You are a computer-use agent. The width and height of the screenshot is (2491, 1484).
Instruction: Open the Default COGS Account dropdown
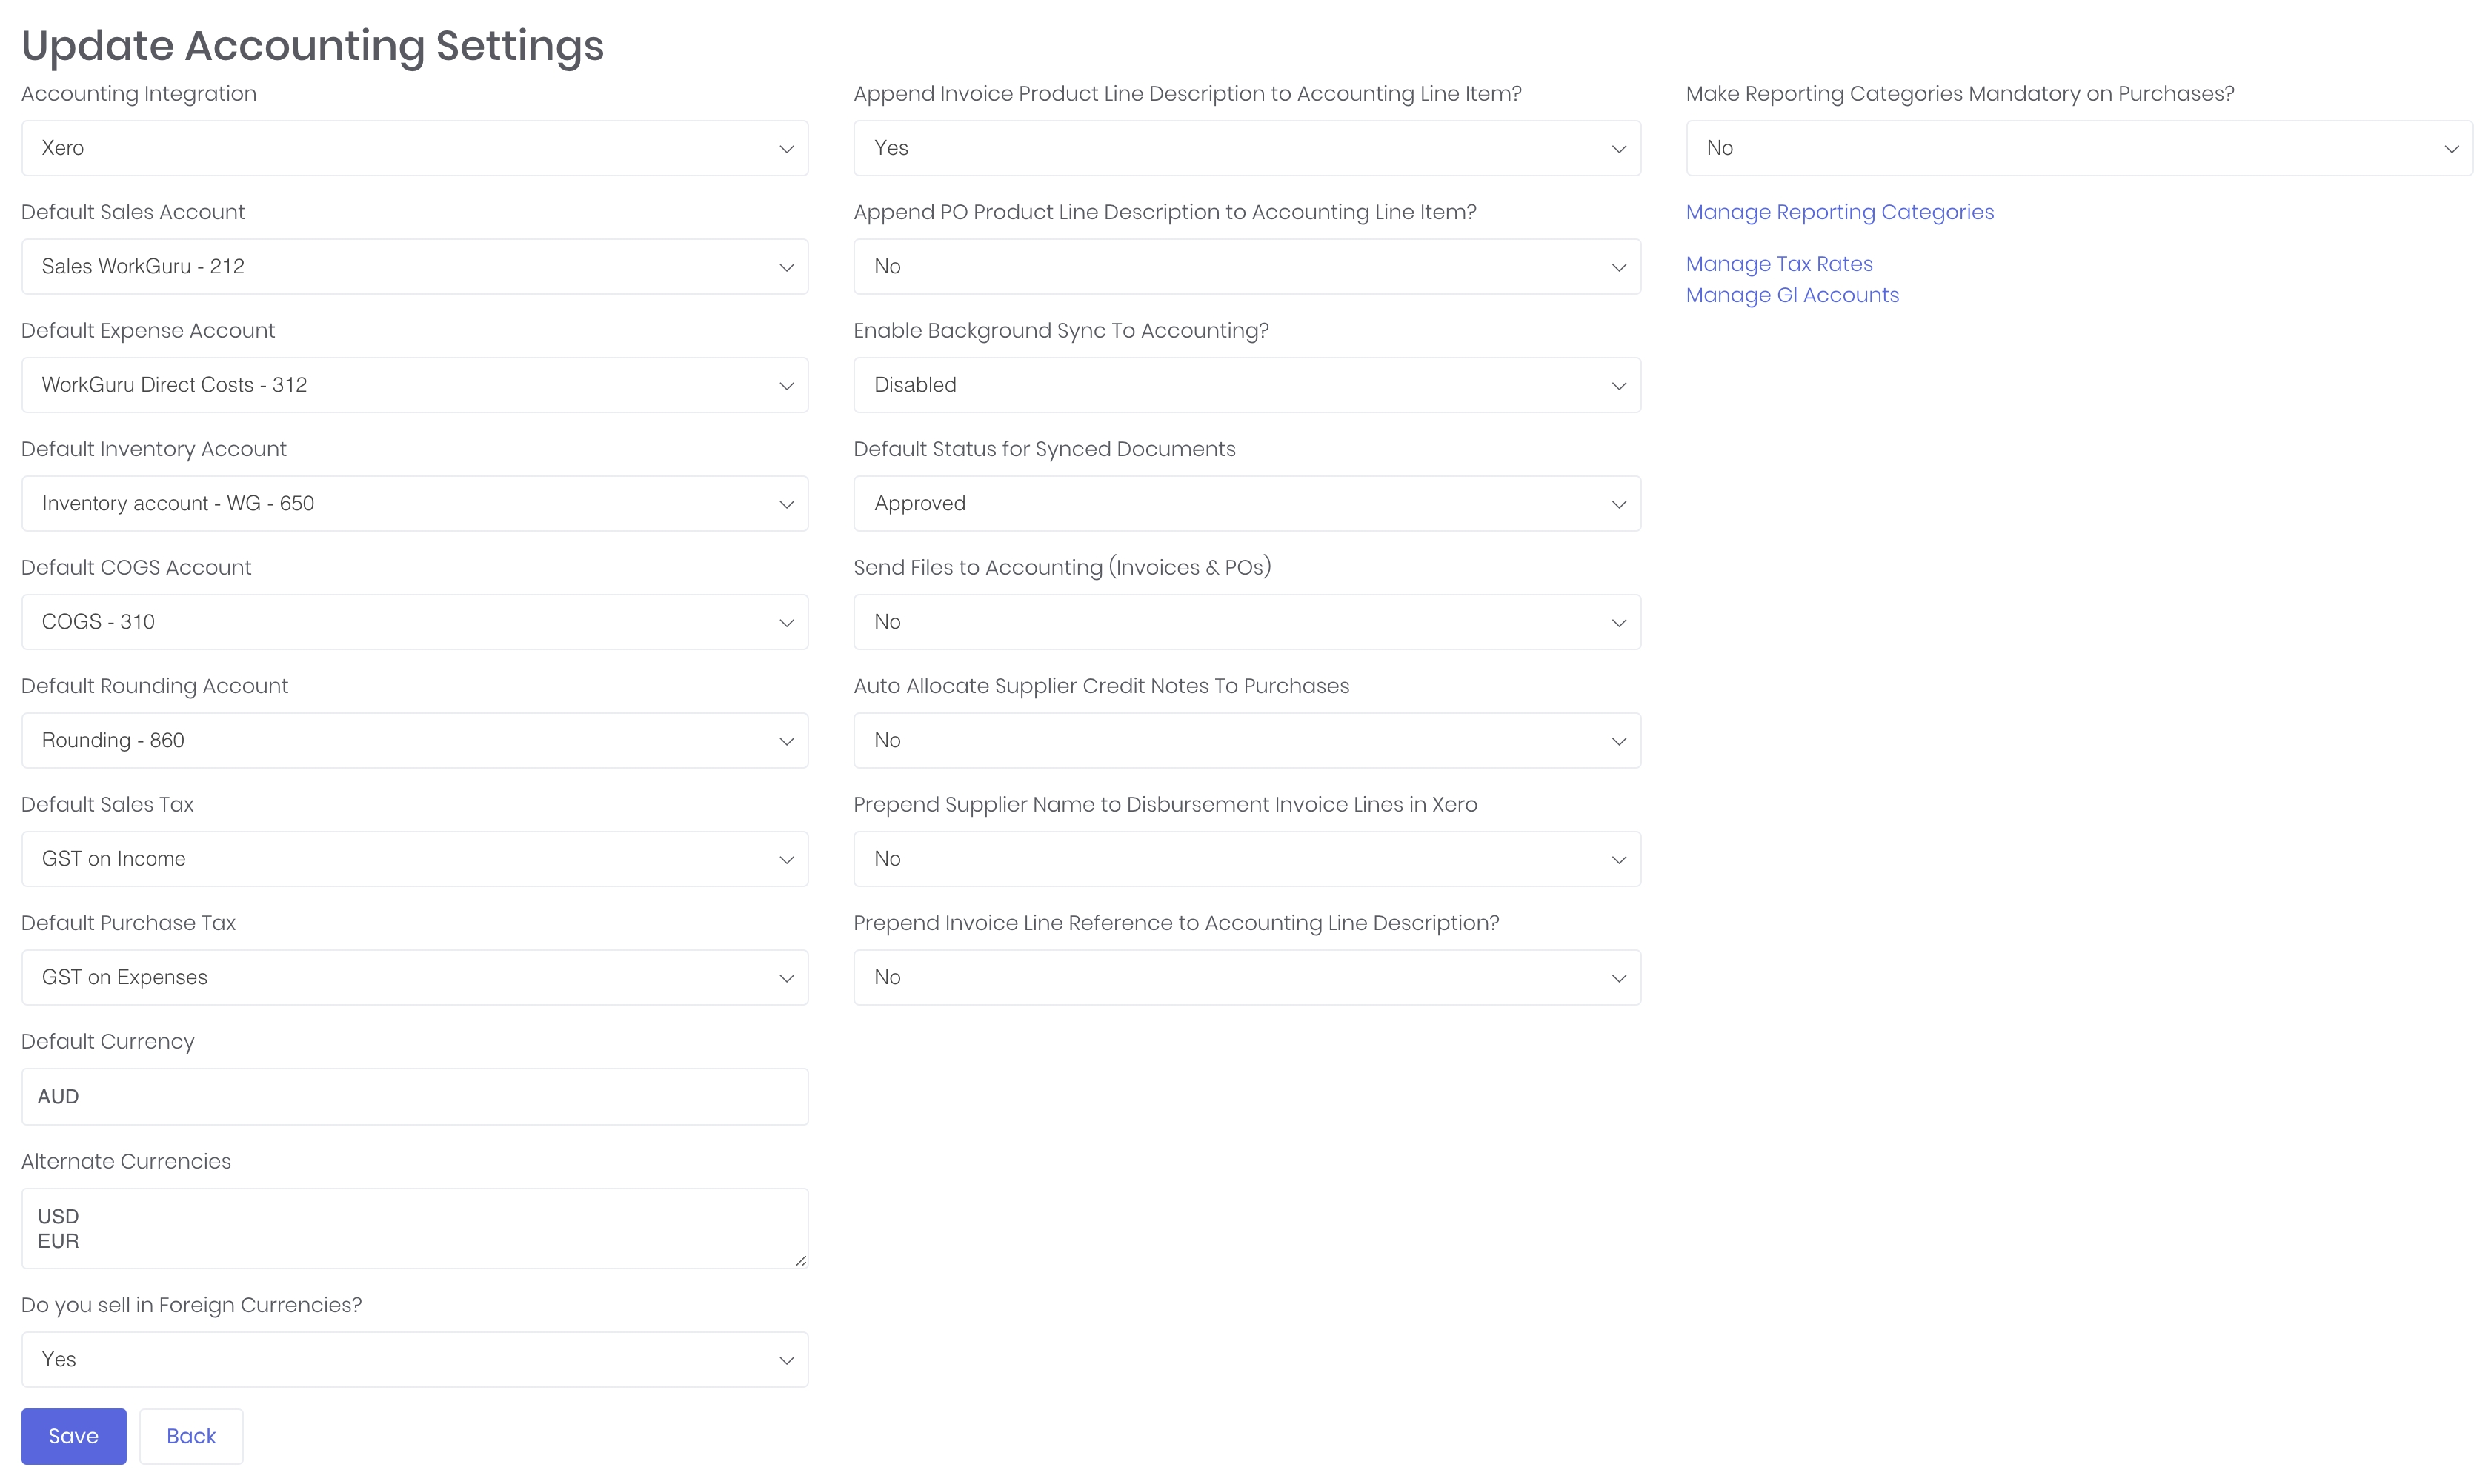(414, 622)
